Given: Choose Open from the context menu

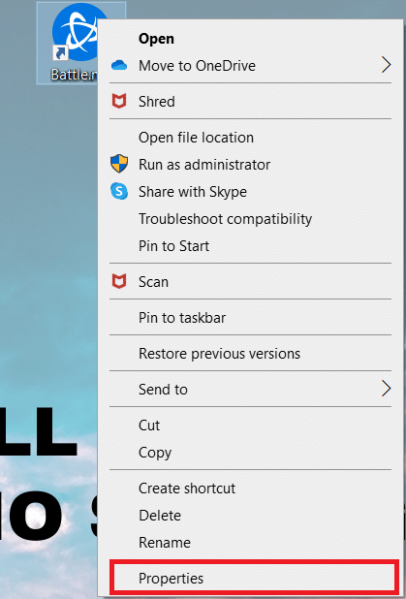Looking at the screenshot, I should 156,39.
